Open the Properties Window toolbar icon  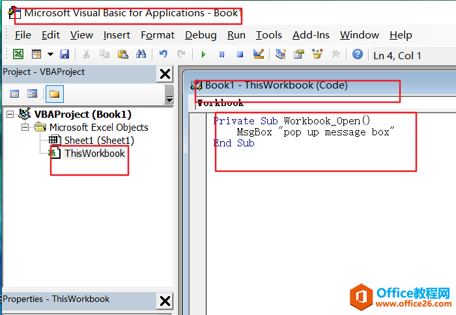click(298, 54)
